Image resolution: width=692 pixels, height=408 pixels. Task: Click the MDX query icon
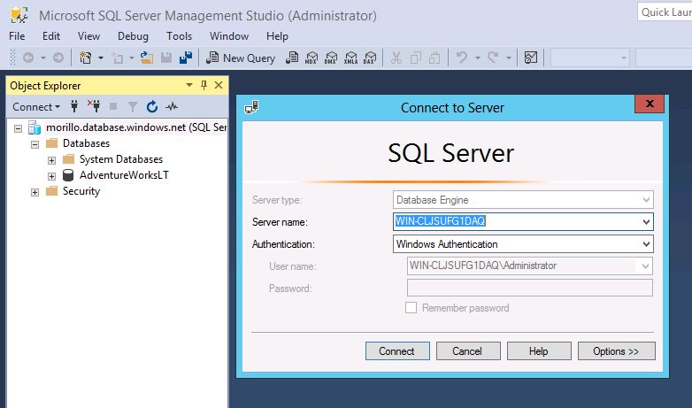pyautogui.click(x=311, y=58)
